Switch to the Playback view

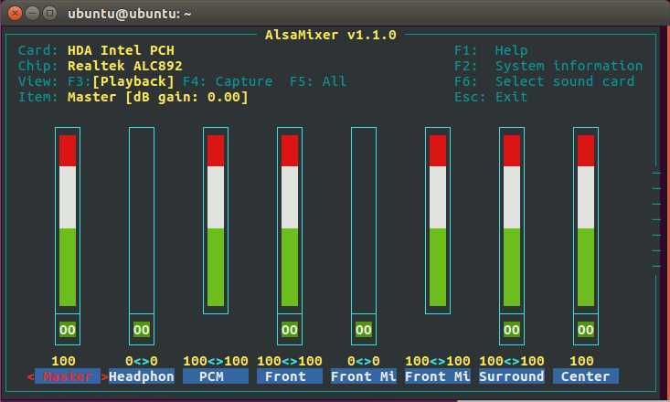click(133, 81)
